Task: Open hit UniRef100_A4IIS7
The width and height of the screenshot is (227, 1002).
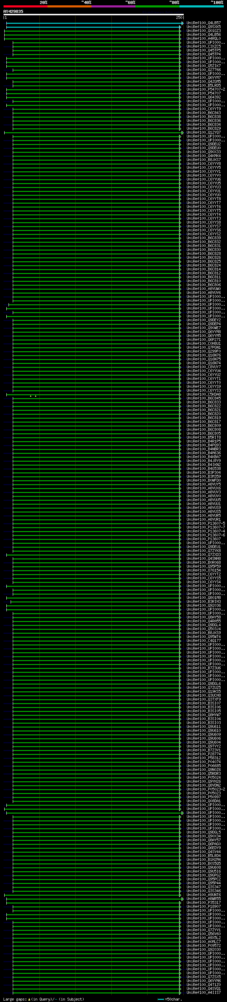Action: (204, 992)
